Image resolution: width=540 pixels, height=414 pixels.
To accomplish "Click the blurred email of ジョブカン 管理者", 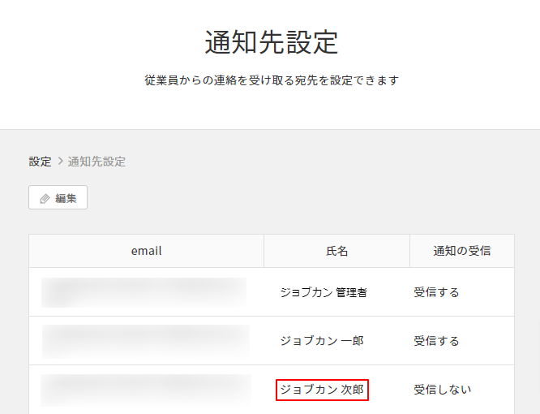I will point(144,292).
